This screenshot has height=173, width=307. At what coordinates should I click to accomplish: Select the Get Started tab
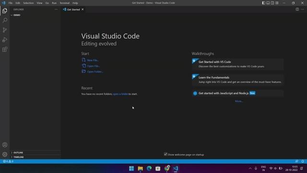click(x=73, y=10)
